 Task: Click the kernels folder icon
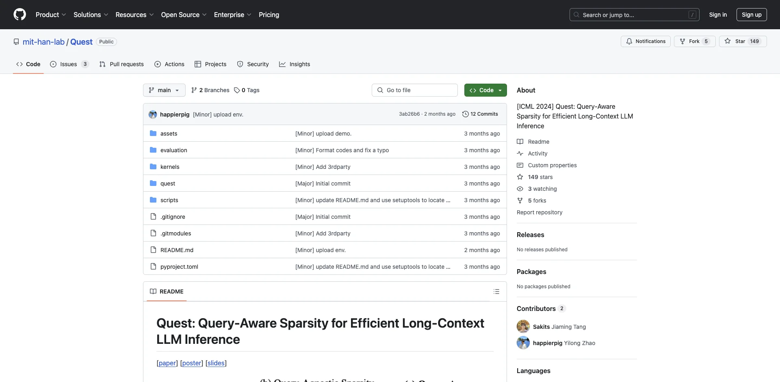point(153,166)
